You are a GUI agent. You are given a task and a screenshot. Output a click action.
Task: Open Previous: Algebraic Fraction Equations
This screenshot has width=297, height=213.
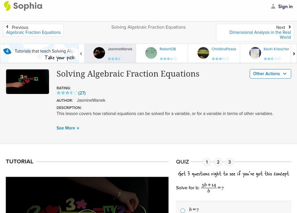[33, 30]
